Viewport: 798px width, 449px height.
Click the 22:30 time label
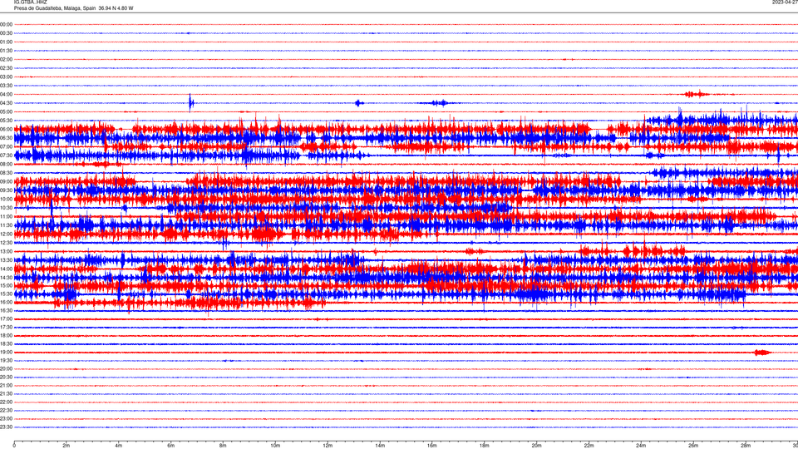tap(6, 410)
